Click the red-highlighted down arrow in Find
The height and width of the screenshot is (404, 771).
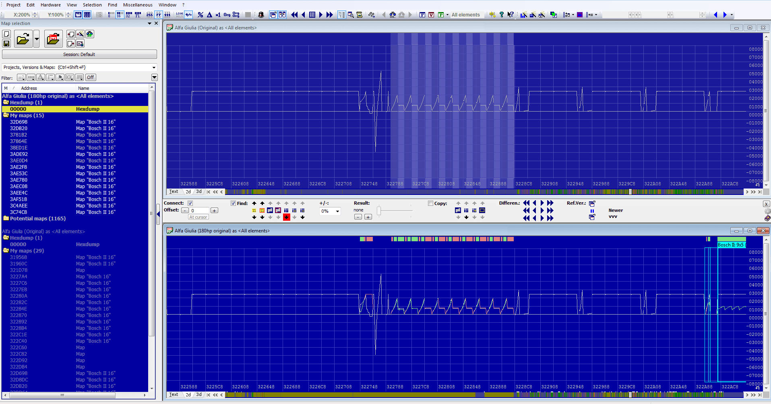tap(286, 217)
